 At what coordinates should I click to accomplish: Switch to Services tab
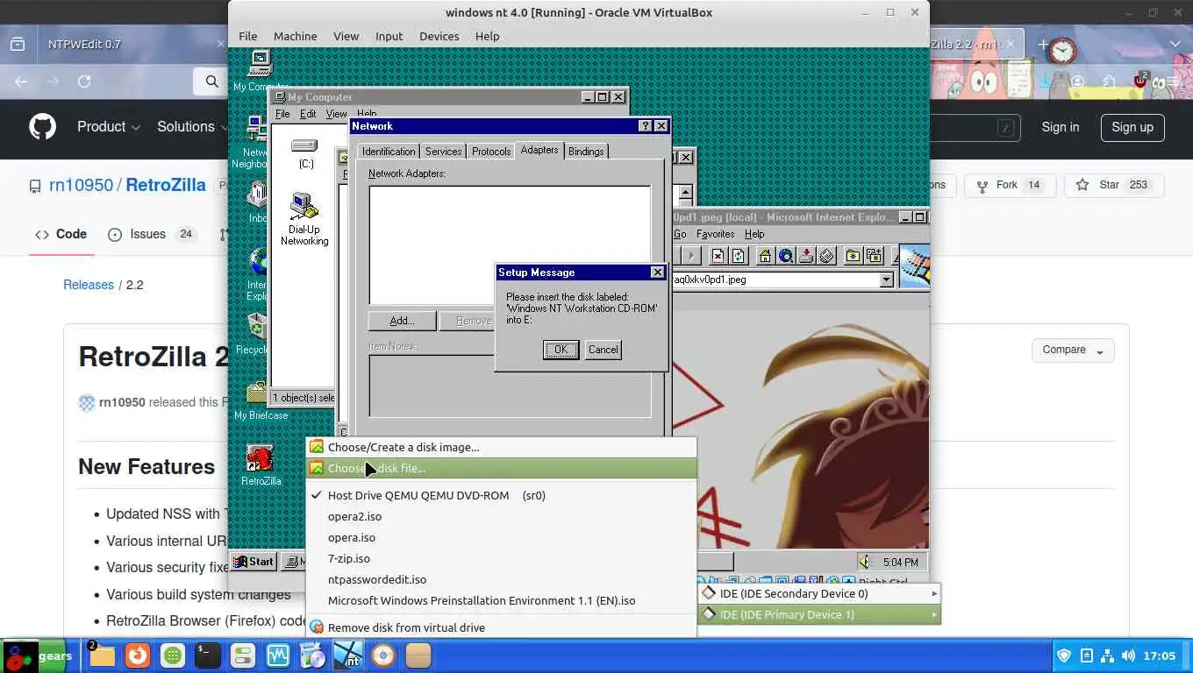coord(443,152)
